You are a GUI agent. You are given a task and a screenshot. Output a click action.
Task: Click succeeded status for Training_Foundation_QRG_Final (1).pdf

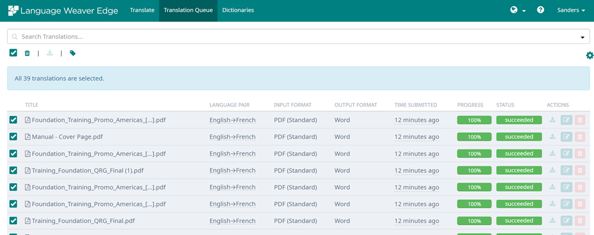pos(519,170)
